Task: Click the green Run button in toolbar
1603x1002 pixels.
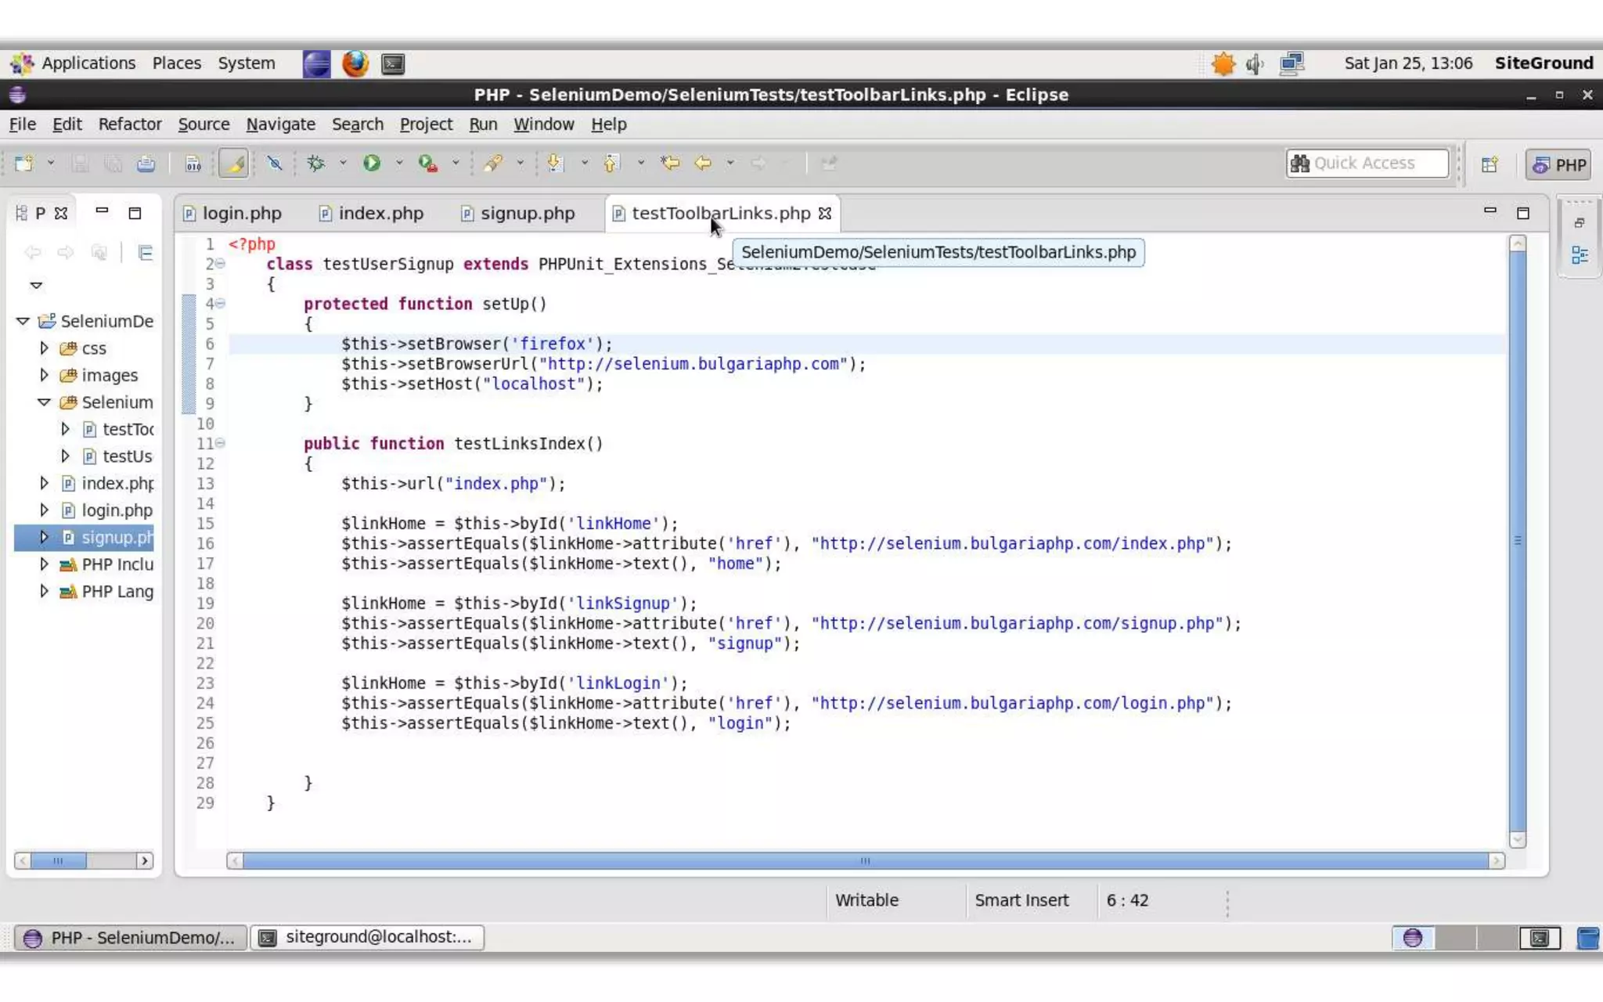Action: pyautogui.click(x=372, y=163)
